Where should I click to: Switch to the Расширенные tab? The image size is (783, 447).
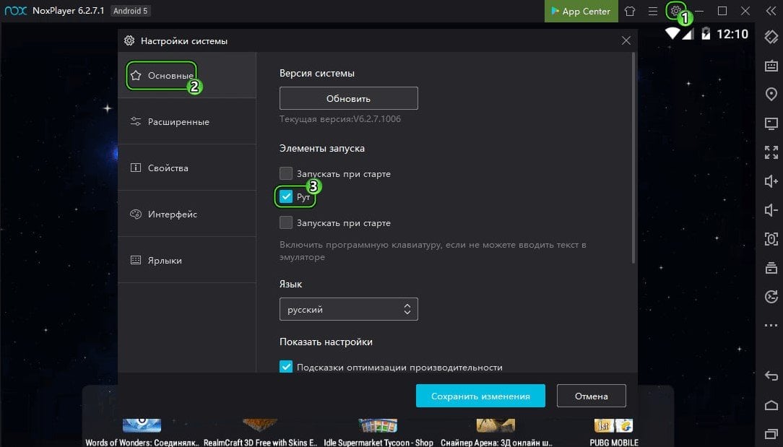(187, 121)
